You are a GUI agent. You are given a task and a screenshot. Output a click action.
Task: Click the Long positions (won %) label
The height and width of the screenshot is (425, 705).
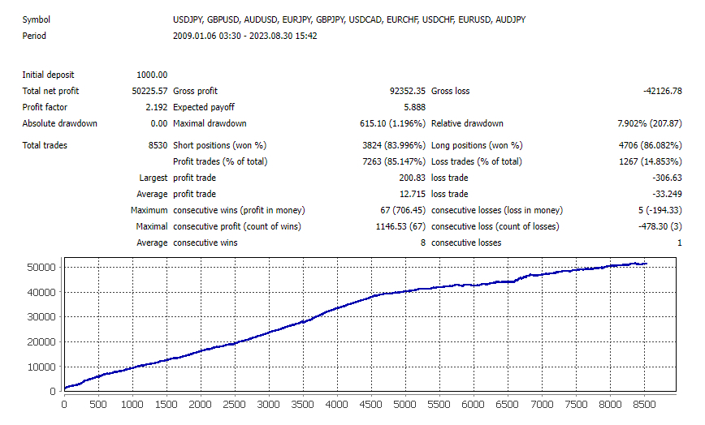point(477,145)
